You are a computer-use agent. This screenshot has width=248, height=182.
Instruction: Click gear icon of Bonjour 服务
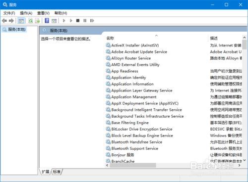[108, 155]
